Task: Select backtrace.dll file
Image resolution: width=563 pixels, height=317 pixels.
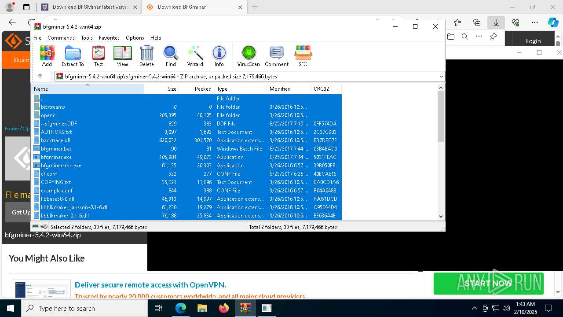Action: 186,140
